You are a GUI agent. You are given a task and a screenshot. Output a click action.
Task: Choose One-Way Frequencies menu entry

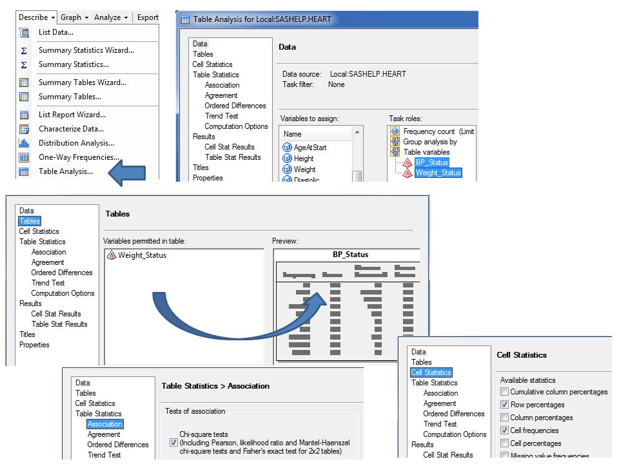tap(79, 157)
